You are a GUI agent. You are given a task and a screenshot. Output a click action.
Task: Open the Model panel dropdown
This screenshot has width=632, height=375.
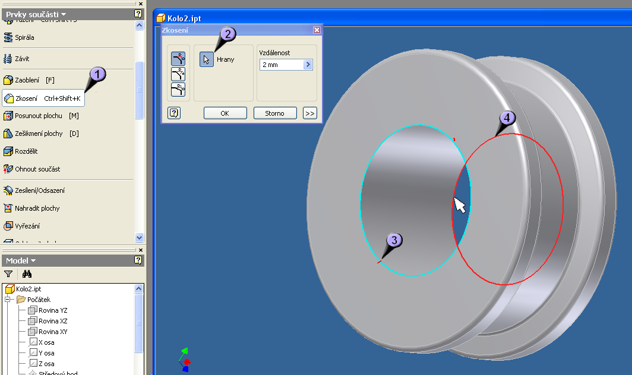[x=33, y=260]
